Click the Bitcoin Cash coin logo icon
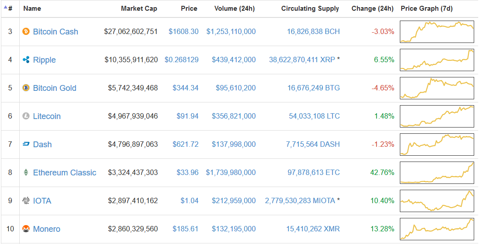The height and width of the screenshot is (247, 480). point(26,32)
